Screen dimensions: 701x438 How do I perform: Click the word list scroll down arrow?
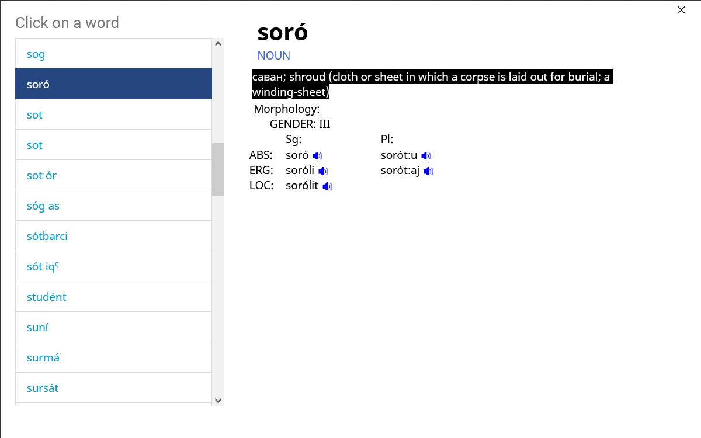pos(218,401)
